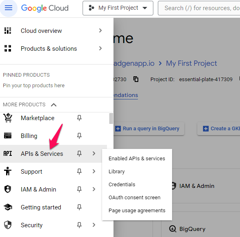This screenshot has width=240, height=237.
Task: Pin the Billing product
Action: click(x=79, y=136)
